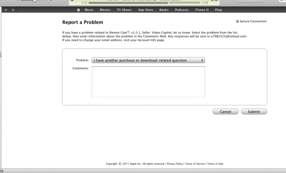Open the Privacy Policy link
The height and width of the screenshot is (173, 286).
coord(175,164)
